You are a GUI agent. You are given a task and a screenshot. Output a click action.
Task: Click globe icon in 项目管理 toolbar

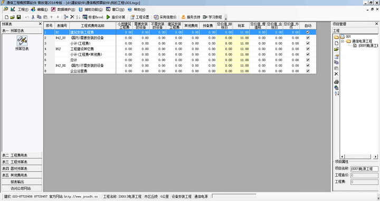pos(336,87)
